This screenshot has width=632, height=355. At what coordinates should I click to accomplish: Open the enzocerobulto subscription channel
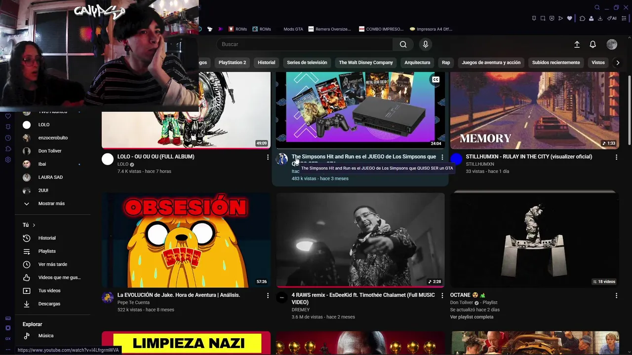click(x=53, y=138)
